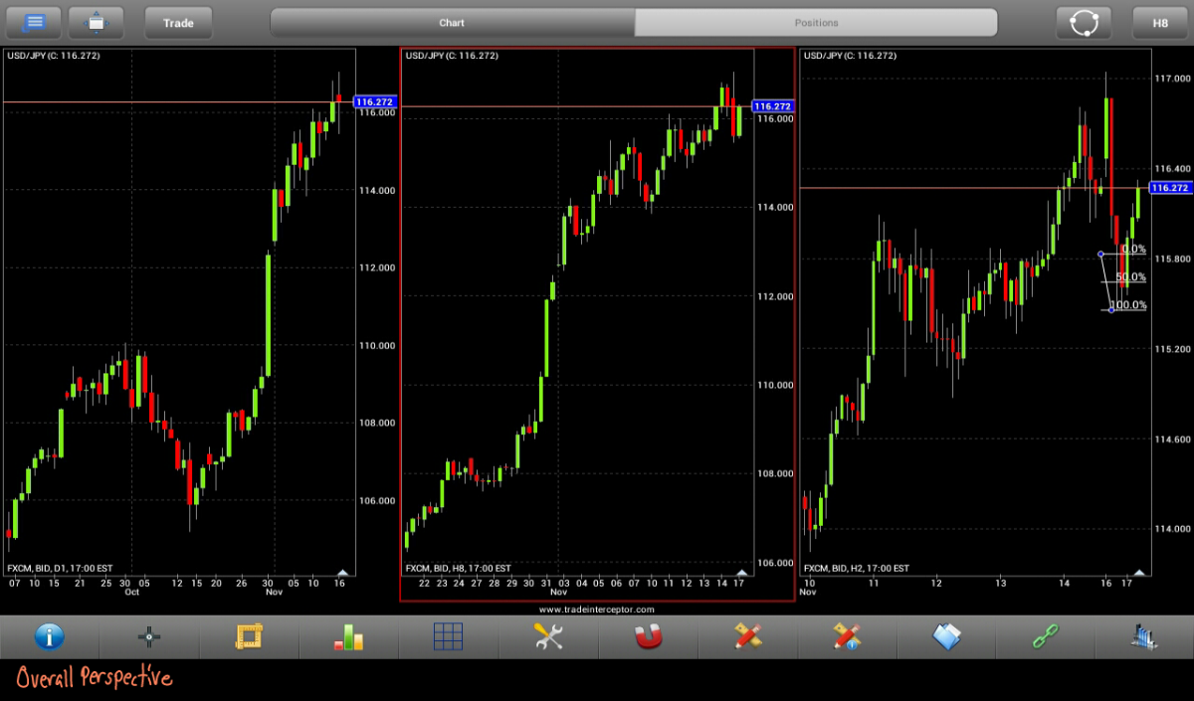Open the wrench and screwdriver settings
The height and width of the screenshot is (701, 1194).
(x=548, y=636)
